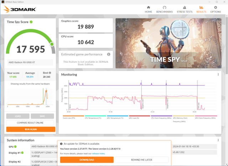The image size is (228, 166).
Task: Click the Time Spy banner image
Action: coord(169,43)
